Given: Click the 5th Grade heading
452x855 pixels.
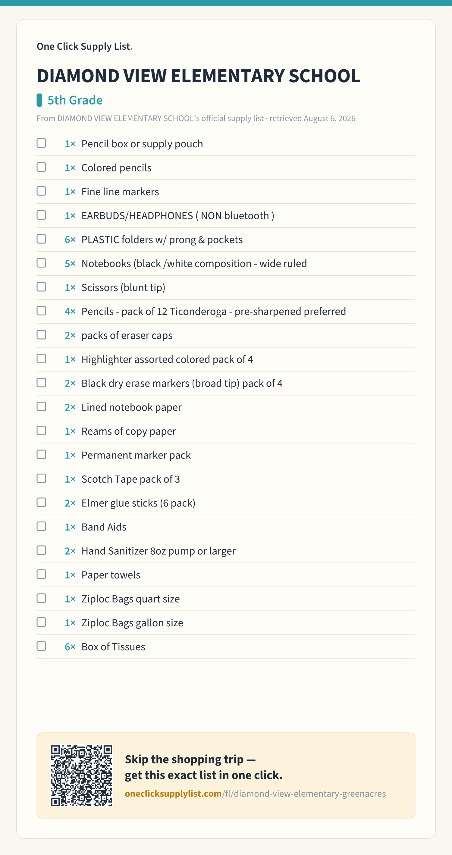Looking at the screenshot, I should coord(75,100).
